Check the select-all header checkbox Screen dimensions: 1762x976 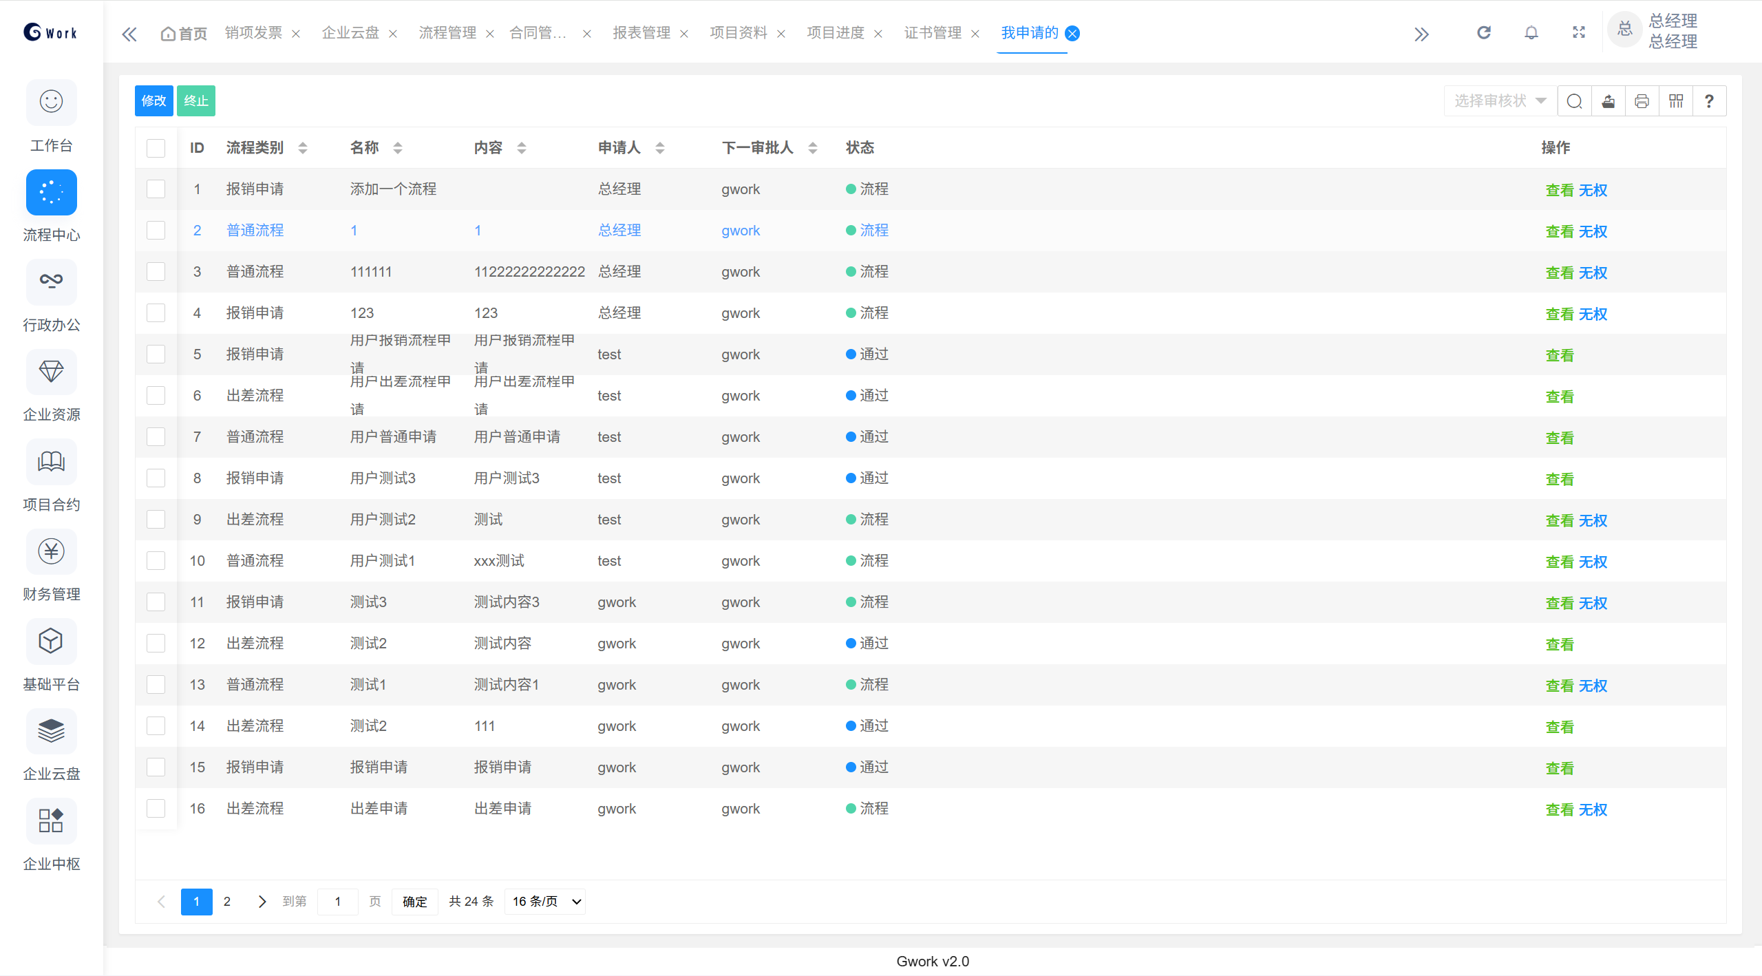pyautogui.click(x=156, y=148)
